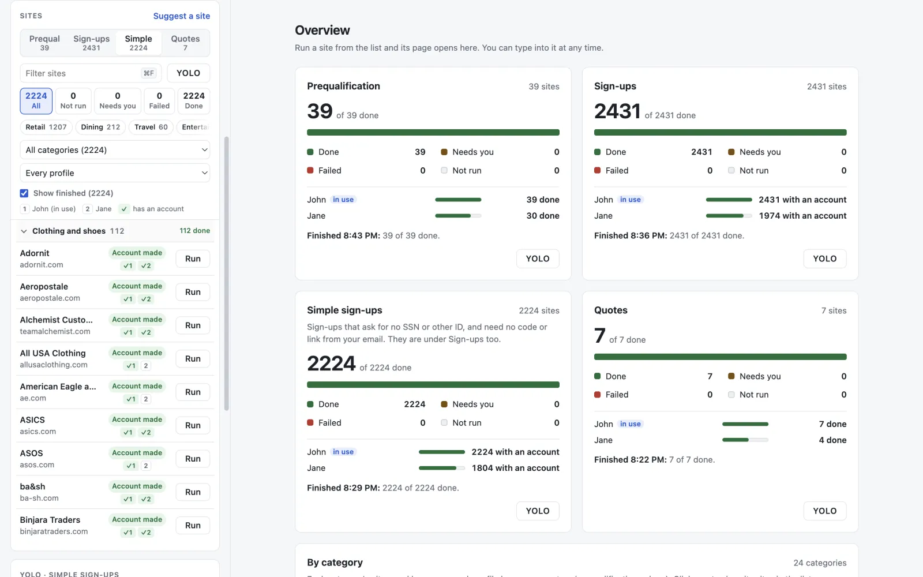The width and height of the screenshot is (923, 577).
Task: Open the All categories dropdown
Action: (115, 150)
